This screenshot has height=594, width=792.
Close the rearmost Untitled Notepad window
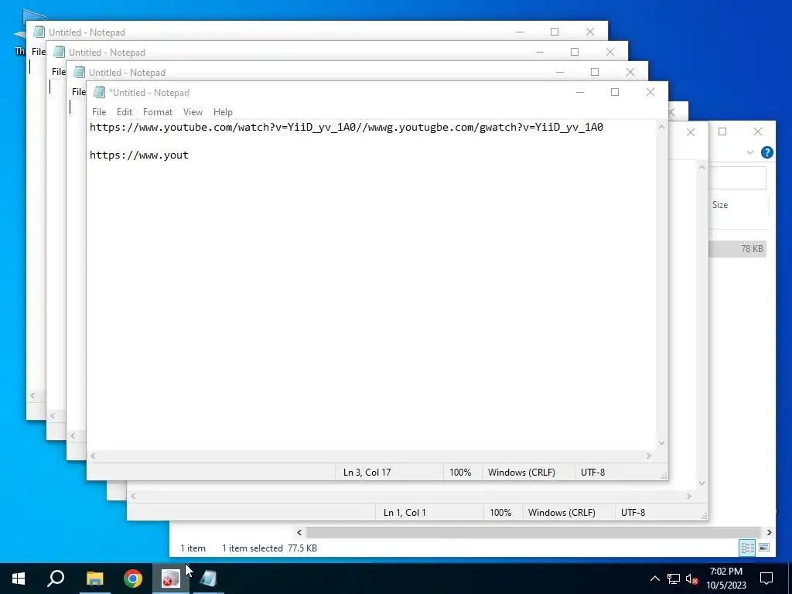pyautogui.click(x=590, y=32)
